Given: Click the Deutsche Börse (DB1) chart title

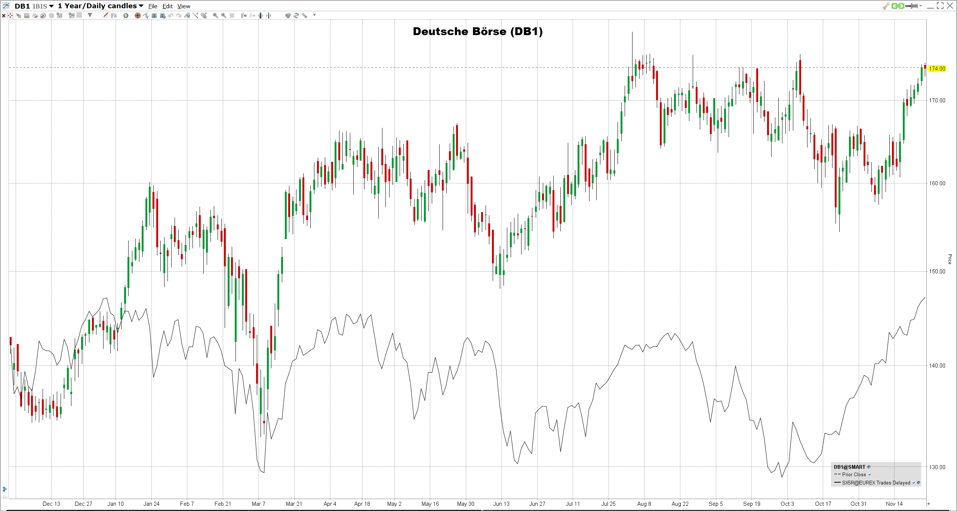Looking at the screenshot, I should [478, 31].
